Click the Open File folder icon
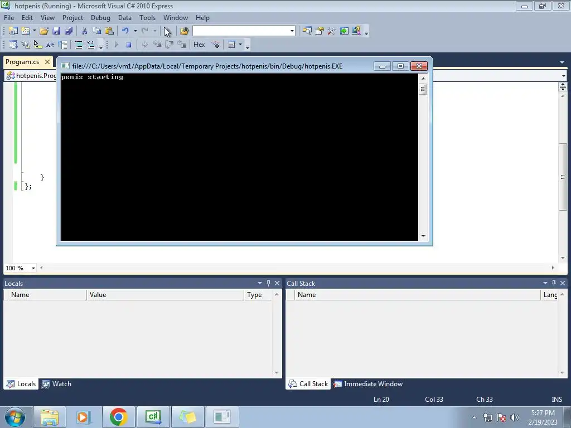 (x=44, y=31)
